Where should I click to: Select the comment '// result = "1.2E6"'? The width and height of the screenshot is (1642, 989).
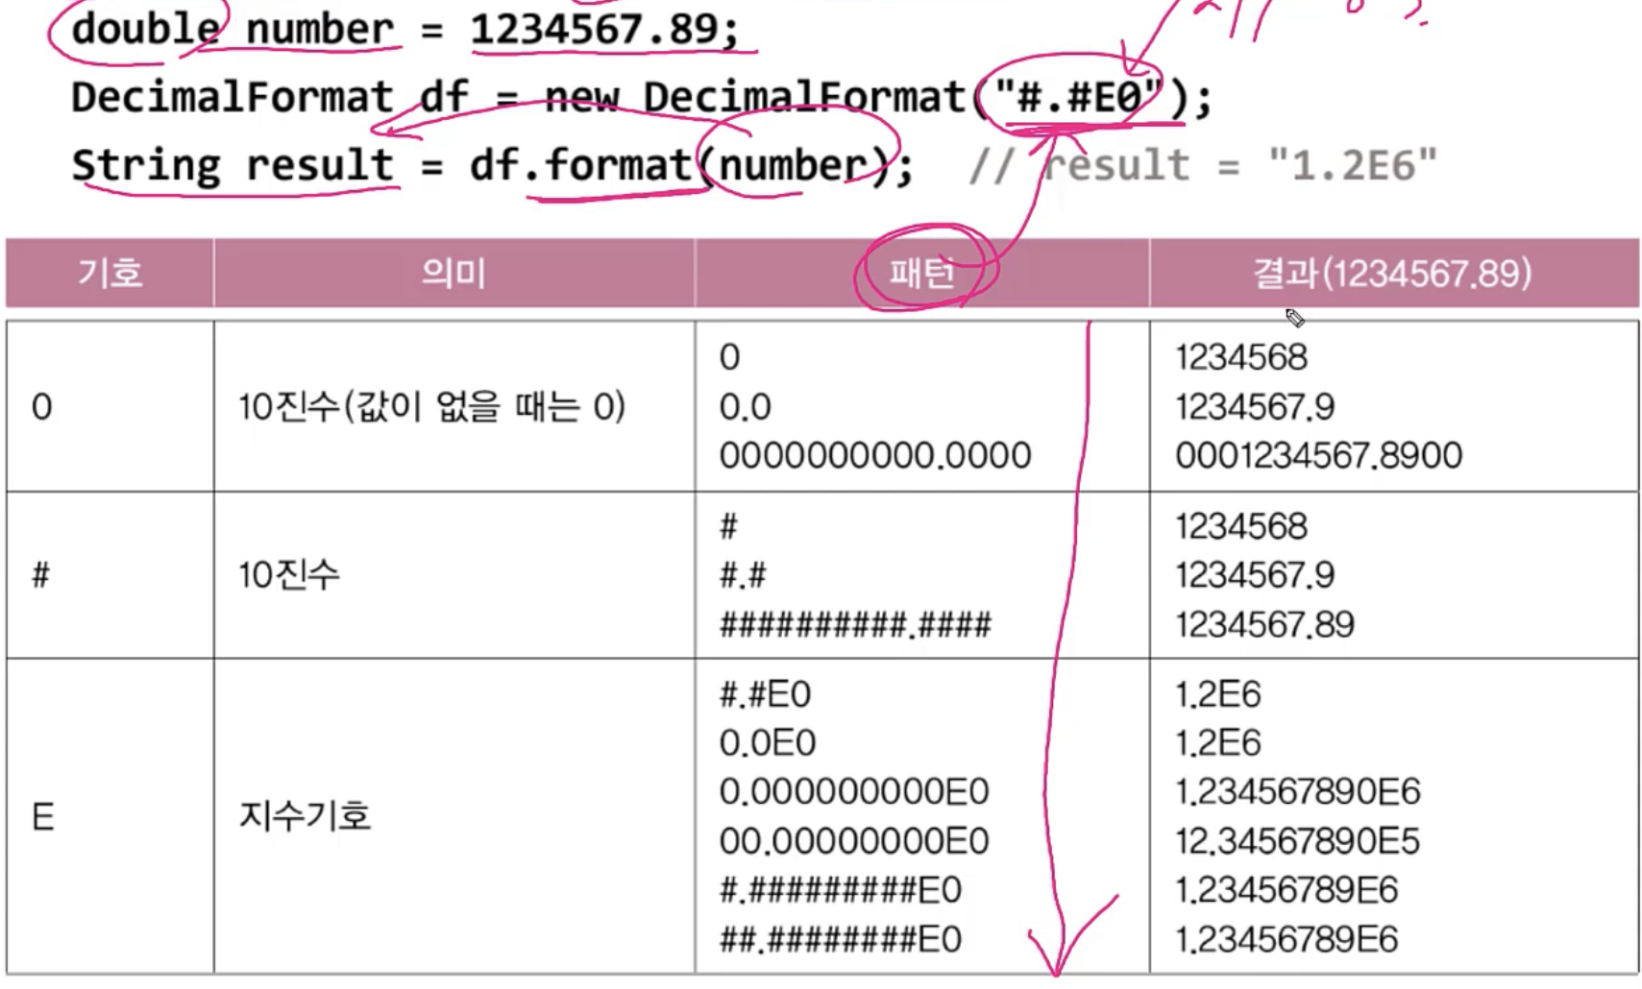tap(1203, 165)
